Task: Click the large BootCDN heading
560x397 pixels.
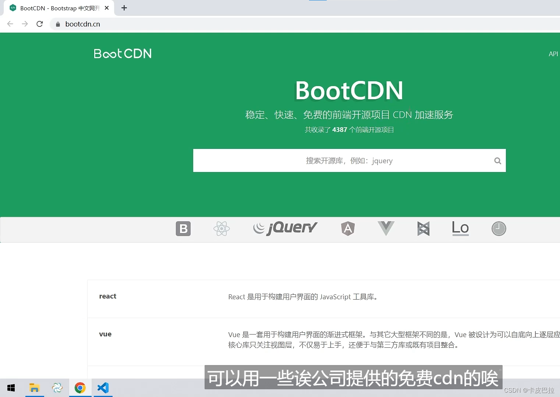Action: (x=349, y=90)
